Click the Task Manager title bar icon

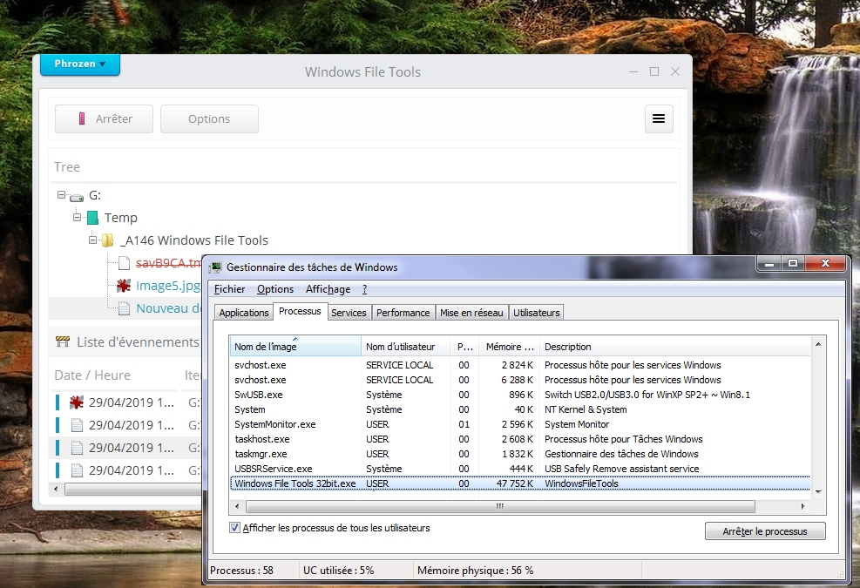(x=215, y=267)
